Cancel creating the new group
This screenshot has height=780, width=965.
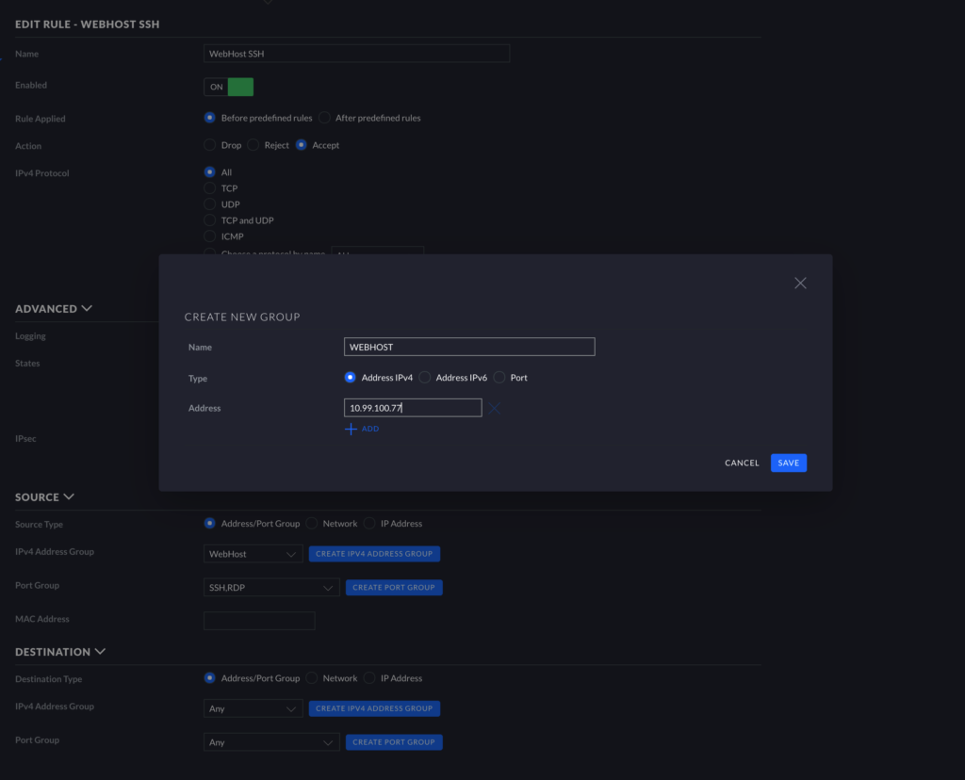(x=742, y=463)
